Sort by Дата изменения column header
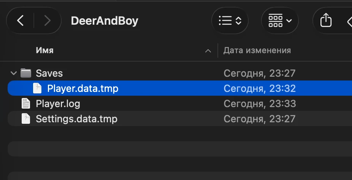This screenshot has width=352, height=180. click(257, 51)
